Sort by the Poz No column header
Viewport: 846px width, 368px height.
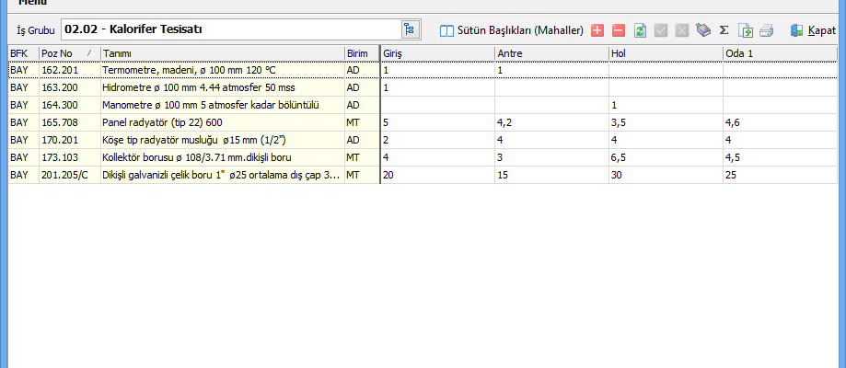point(68,53)
